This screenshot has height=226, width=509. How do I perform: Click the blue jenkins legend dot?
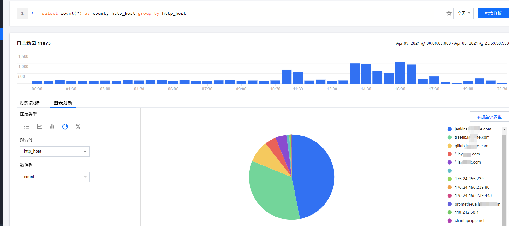point(449,129)
